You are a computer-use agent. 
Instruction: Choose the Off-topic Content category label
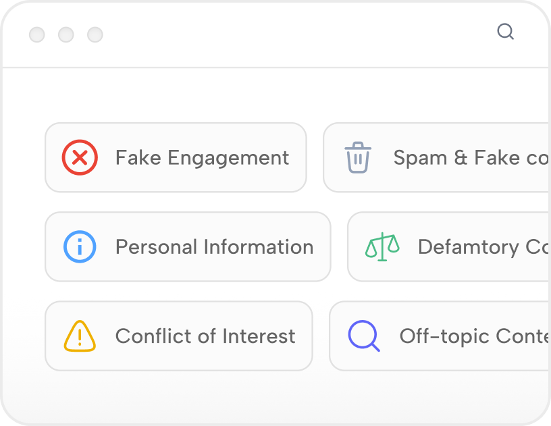tap(473, 336)
